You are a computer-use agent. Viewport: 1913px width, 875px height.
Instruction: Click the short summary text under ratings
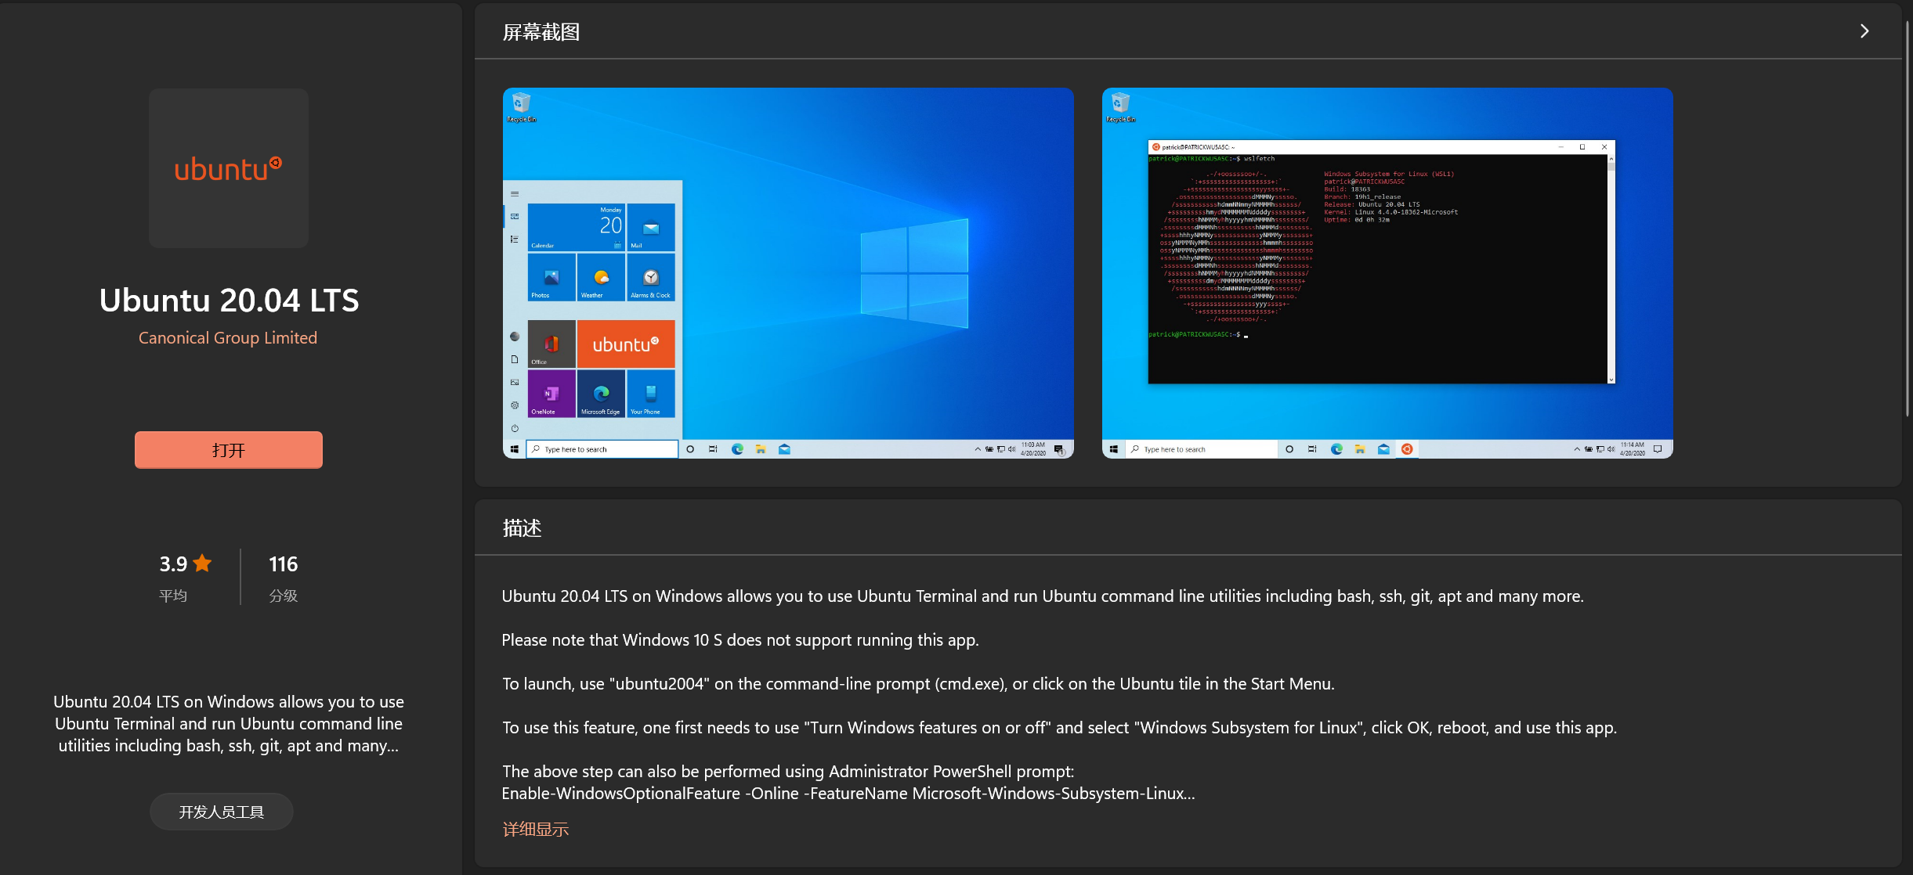point(229,723)
